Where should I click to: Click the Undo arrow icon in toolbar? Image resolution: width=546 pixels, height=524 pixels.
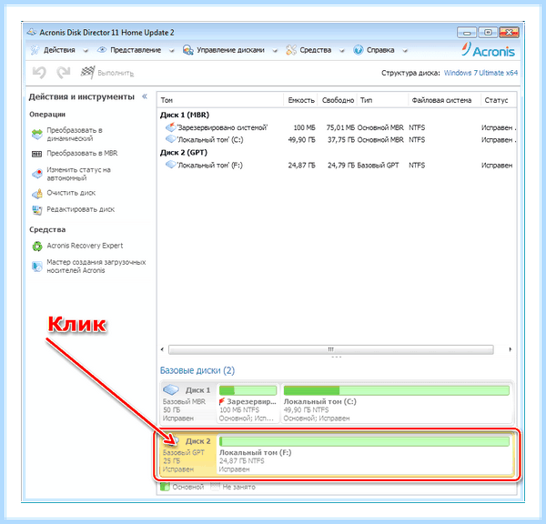[39, 73]
